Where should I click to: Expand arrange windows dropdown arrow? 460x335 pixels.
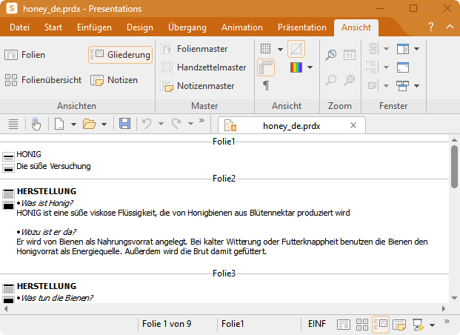pyautogui.click(x=416, y=86)
